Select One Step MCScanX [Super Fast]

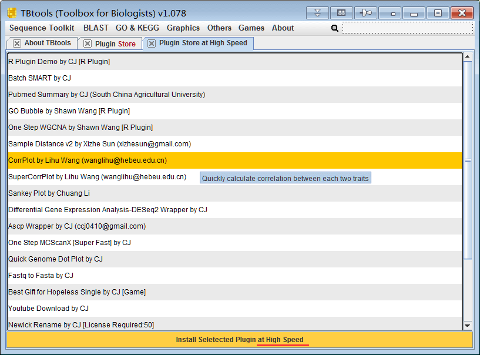coord(235,243)
